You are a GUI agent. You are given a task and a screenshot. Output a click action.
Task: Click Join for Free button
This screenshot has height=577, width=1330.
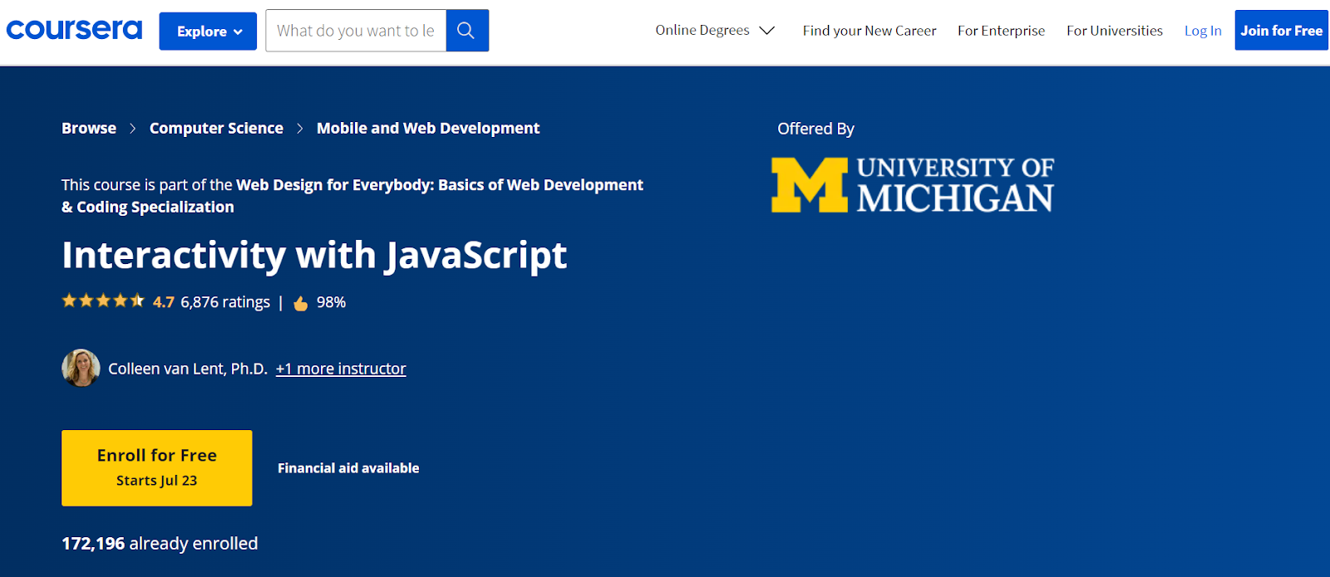pos(1281,31)
